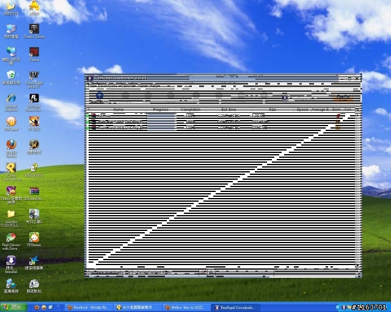Sort by the Est. time column header
The height and width of the screenshot is (312, 391).
coord(228,110)
